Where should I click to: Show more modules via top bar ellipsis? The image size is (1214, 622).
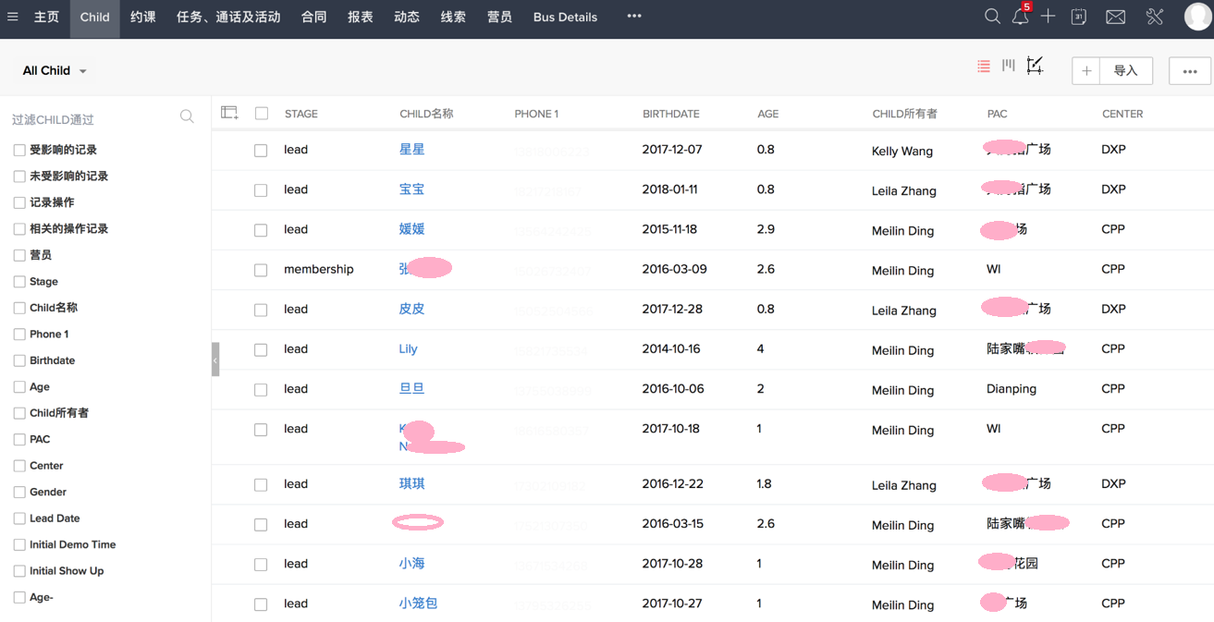(633, 17)
